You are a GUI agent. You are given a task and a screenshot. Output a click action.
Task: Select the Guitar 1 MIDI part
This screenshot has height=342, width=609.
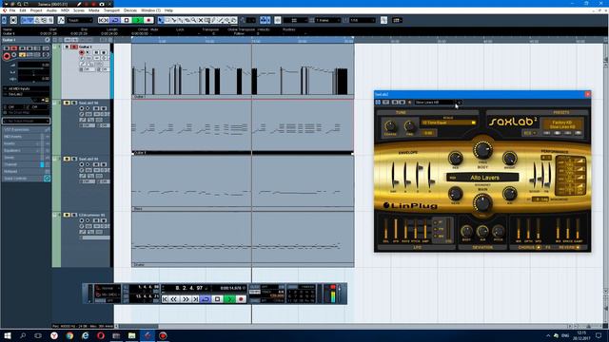(243, 71)
